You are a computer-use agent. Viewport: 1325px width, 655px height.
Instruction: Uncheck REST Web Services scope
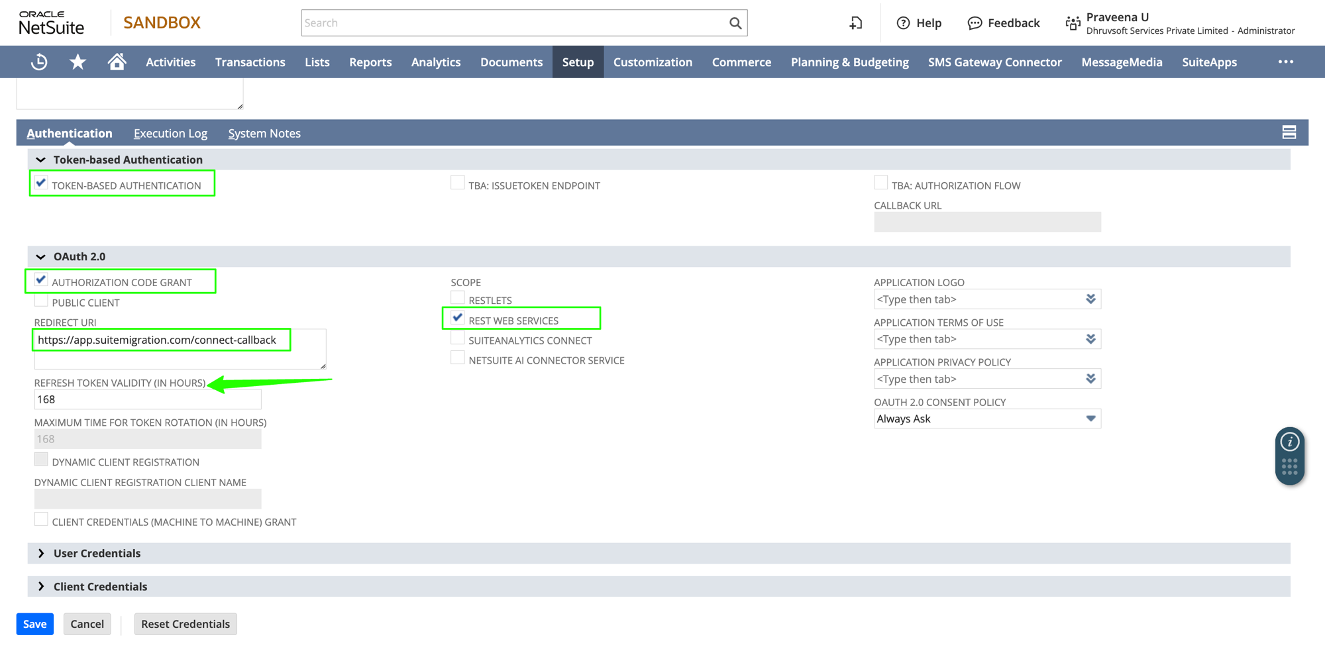pyautogui.click(x=458, y=318)
